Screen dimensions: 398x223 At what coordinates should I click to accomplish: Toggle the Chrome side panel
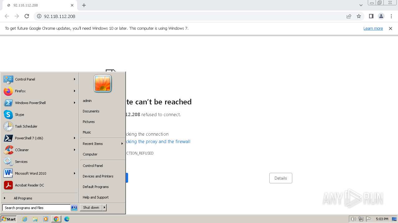pos(371,16)
